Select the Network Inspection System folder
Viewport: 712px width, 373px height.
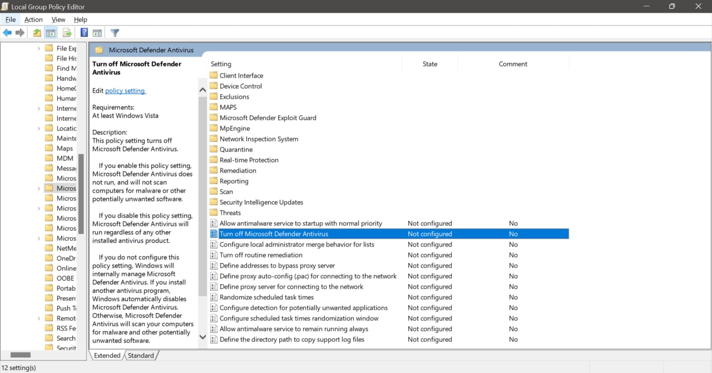point(259,139)
